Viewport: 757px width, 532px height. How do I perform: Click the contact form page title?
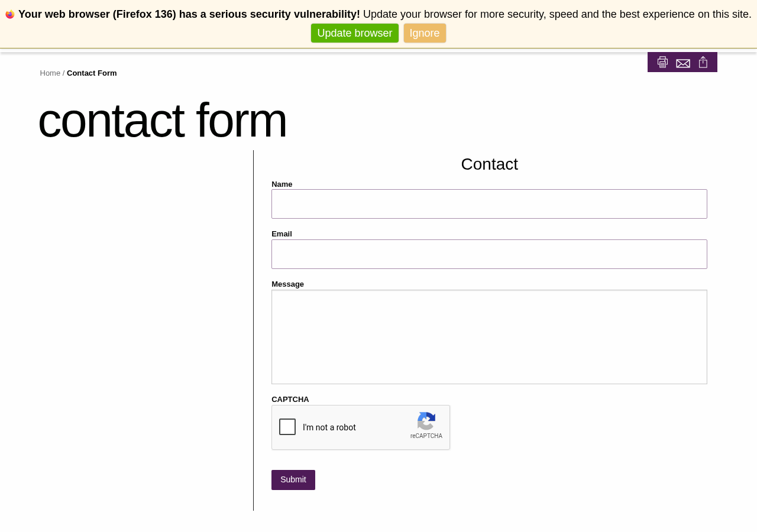click(x=163, y=121)
